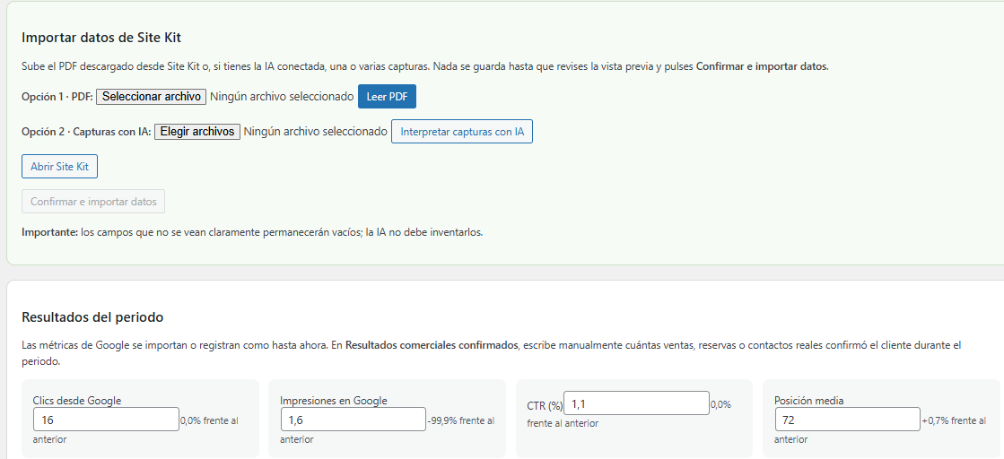The image size is (1004, 459).
Task: Focus the Clics desde Google input field
Action: (x=106, y=420)
